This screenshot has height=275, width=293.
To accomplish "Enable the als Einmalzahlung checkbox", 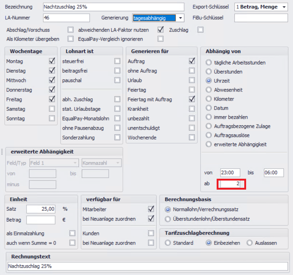I will (x=72, y=233).
